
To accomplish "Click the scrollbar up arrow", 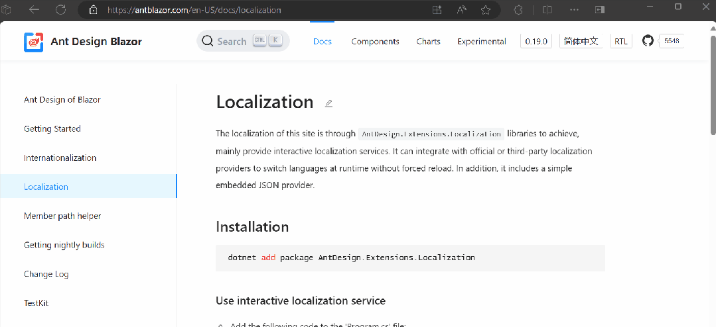I will point(713,28).
